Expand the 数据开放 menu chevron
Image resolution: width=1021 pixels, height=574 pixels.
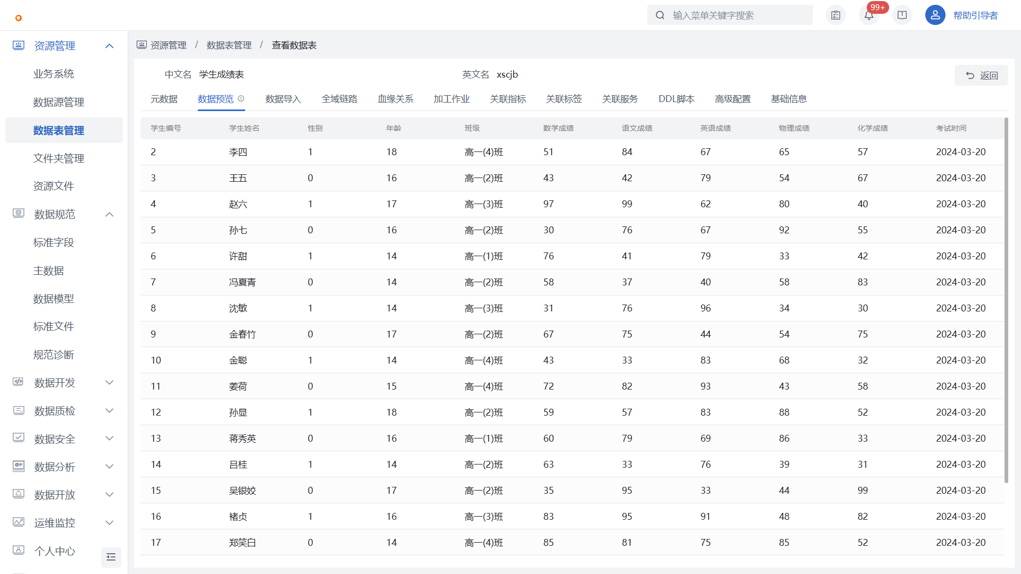tap(110, 495)
